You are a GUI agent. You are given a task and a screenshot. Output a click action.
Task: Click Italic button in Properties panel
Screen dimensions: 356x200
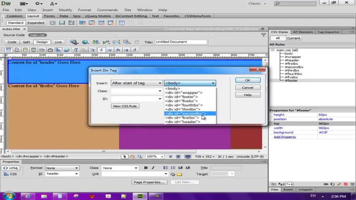[153, 168]
